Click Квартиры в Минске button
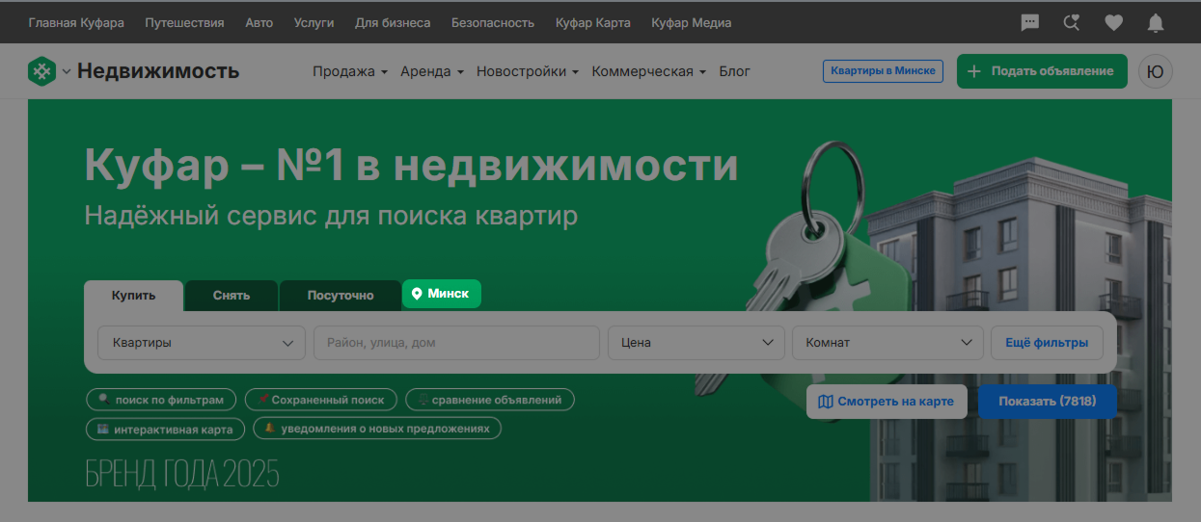This screenshot has width=1201, height=522. (x=883, y=71)
